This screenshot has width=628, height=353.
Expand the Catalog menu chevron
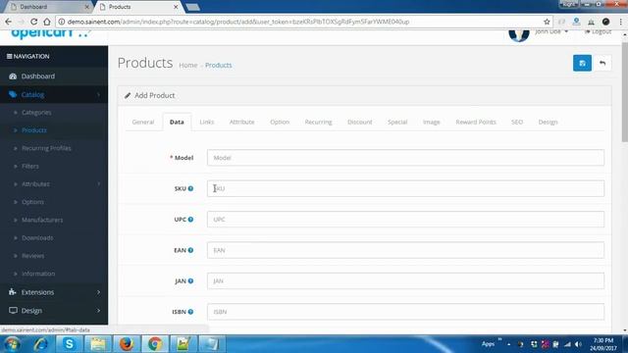tap(98, 94)
